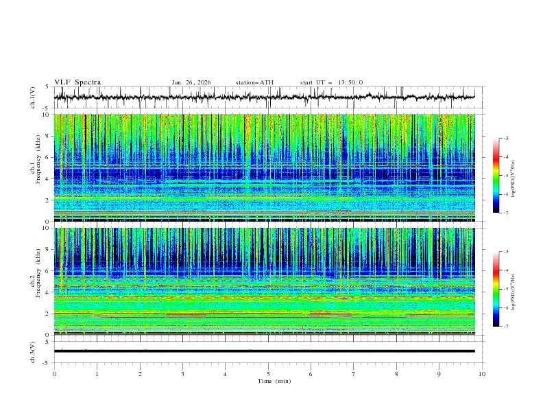543x420 pixels.
Task: Click the "3" minute tick on Time axis
Action: pos(182,374)
